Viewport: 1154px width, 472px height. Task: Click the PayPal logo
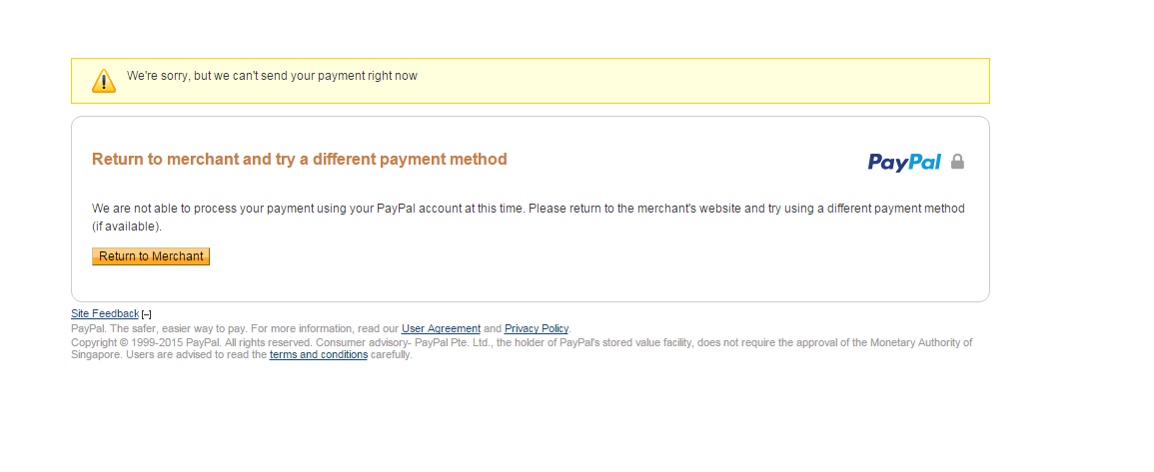[904, 162]
